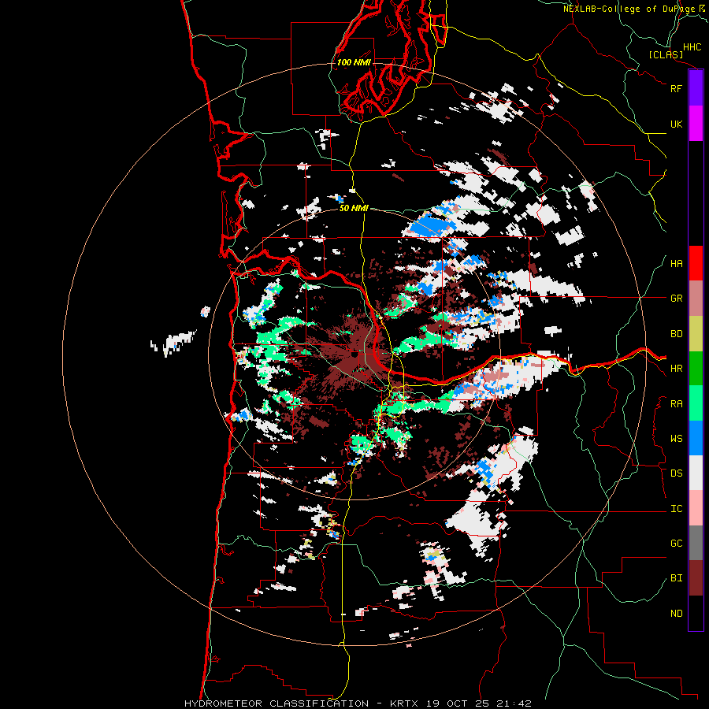709x709 pixels.
Task: Click the RF legend label
Action: coord(676,88)
